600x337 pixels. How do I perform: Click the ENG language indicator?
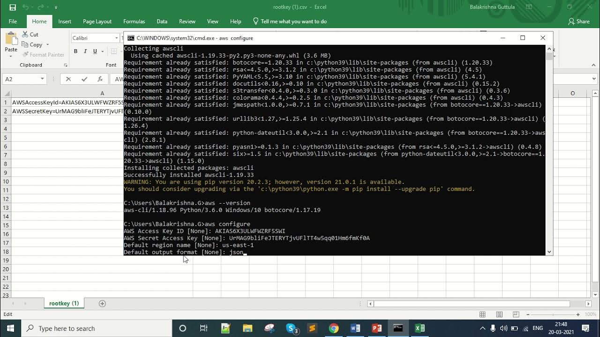538,328
